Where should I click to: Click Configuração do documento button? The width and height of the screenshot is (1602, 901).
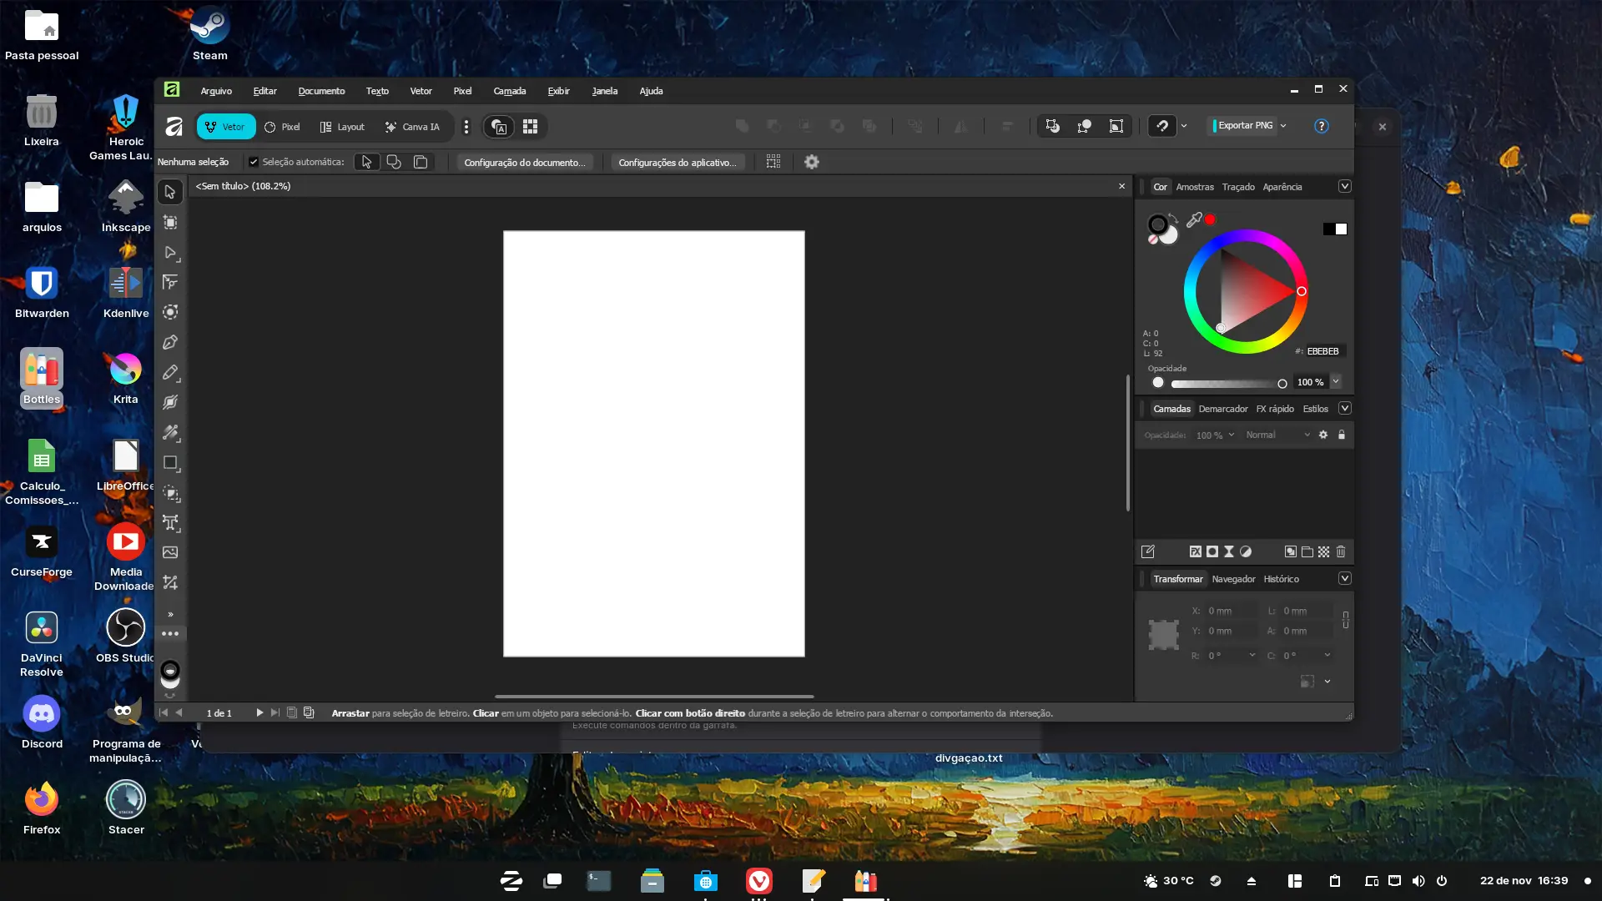click(525, 162)
